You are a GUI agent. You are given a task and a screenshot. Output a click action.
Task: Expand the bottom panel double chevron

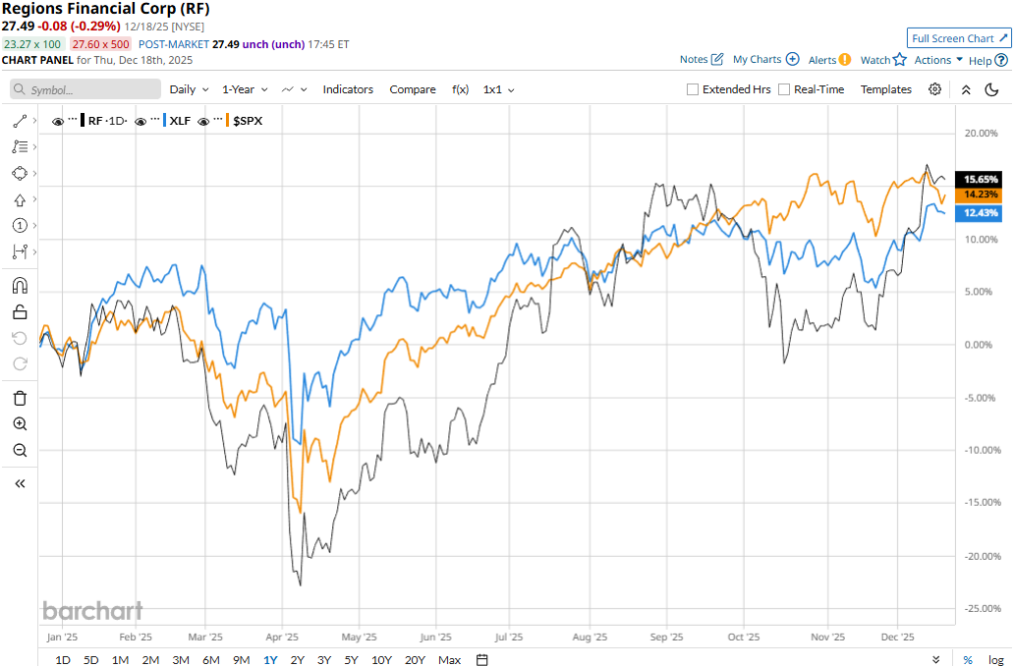(x=935, y=659)
